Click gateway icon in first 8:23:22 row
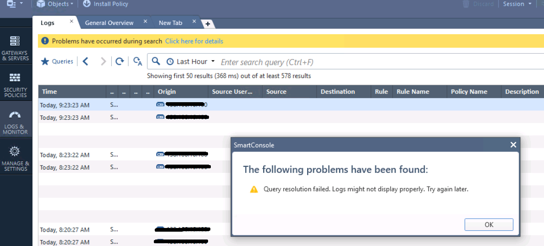 tap(160, 154)
